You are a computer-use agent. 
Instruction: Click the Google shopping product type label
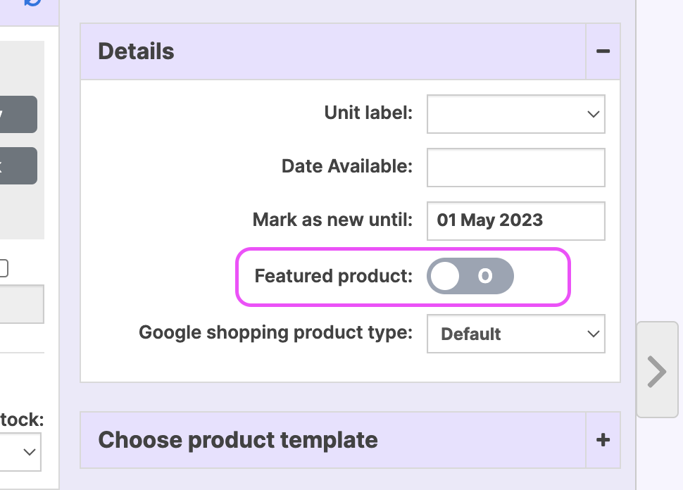275,332
